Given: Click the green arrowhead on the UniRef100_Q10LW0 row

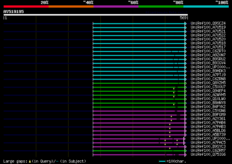Looking at the screenshot, I should [x=186, y=99].
